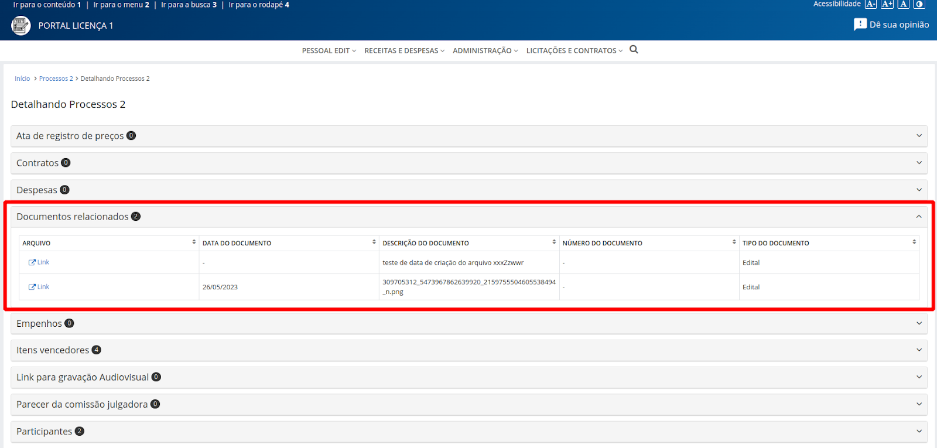Open the search magnifier icon
Viewport: 937px width, 448px height.
point(634,50)
